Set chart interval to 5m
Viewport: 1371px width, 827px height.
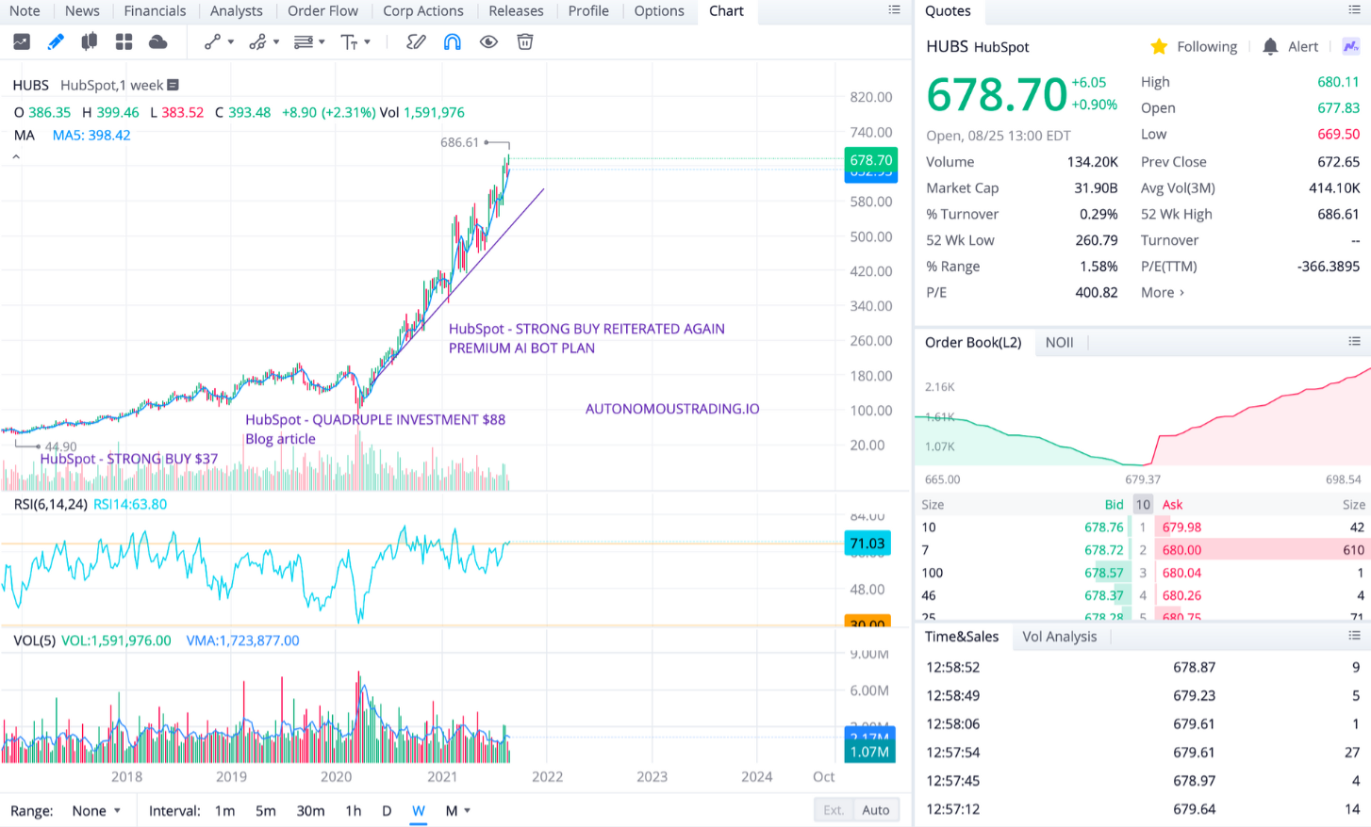pos(266,811)
